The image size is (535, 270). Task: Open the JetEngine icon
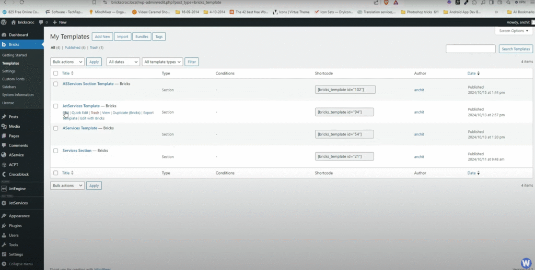pyautogui.click(x=4, y=189)
